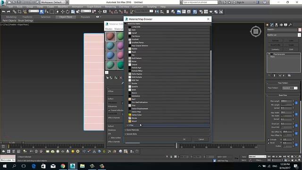Screen dimensions: 302x170
Task: Click the Save File icon in quick access bar
Action: [19, 2]
